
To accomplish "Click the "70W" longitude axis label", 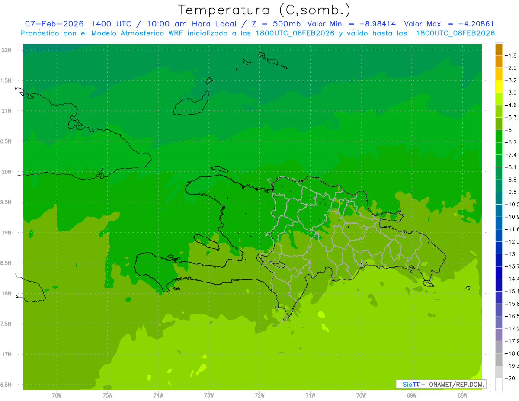I will tap(361, 395).
